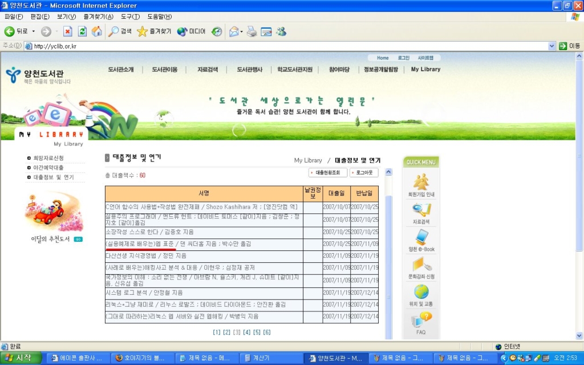Open the Messenger people icon
The width and height of the screenshot is (584, 365).
click(281, 32)
